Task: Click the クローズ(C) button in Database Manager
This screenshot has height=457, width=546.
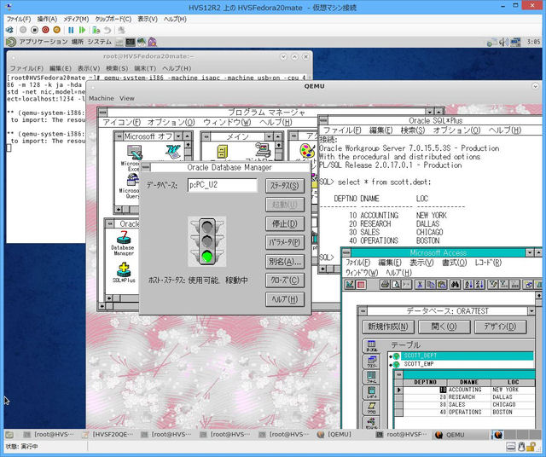Action: (285, 281)
